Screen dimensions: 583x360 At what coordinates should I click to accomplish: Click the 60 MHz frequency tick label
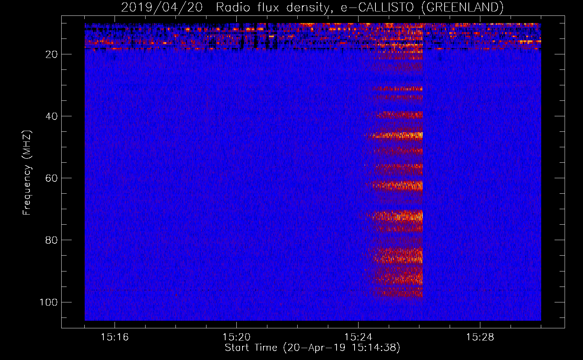[x=52, y=178]
